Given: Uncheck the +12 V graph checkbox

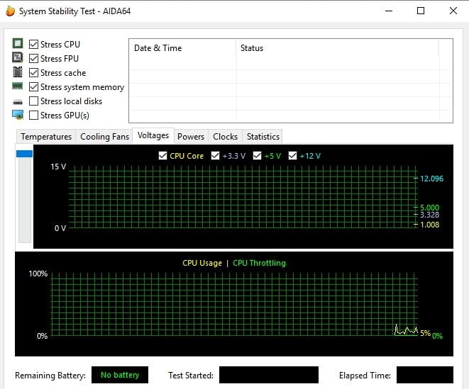Looking at the screenshot, I should pyautogui.click(x=292, y=156).
